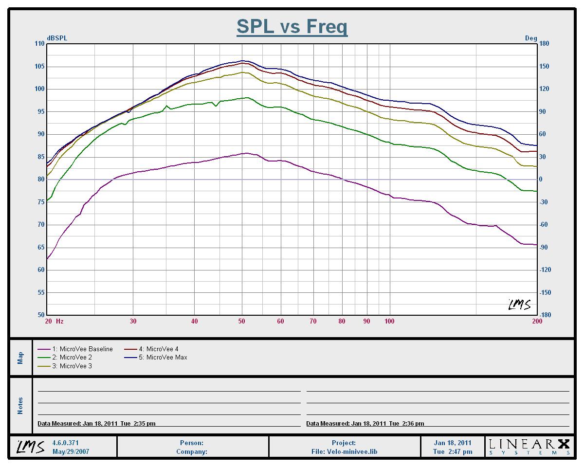Click the SPL vs Freq title
This screenshot has width=584, height=467.
[292, 26]
